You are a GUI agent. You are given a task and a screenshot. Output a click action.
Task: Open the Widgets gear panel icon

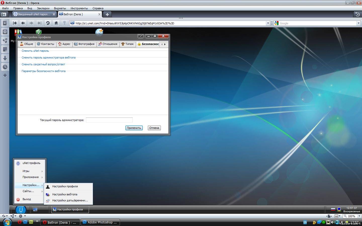pyautogui.click(x=5, y=32)
